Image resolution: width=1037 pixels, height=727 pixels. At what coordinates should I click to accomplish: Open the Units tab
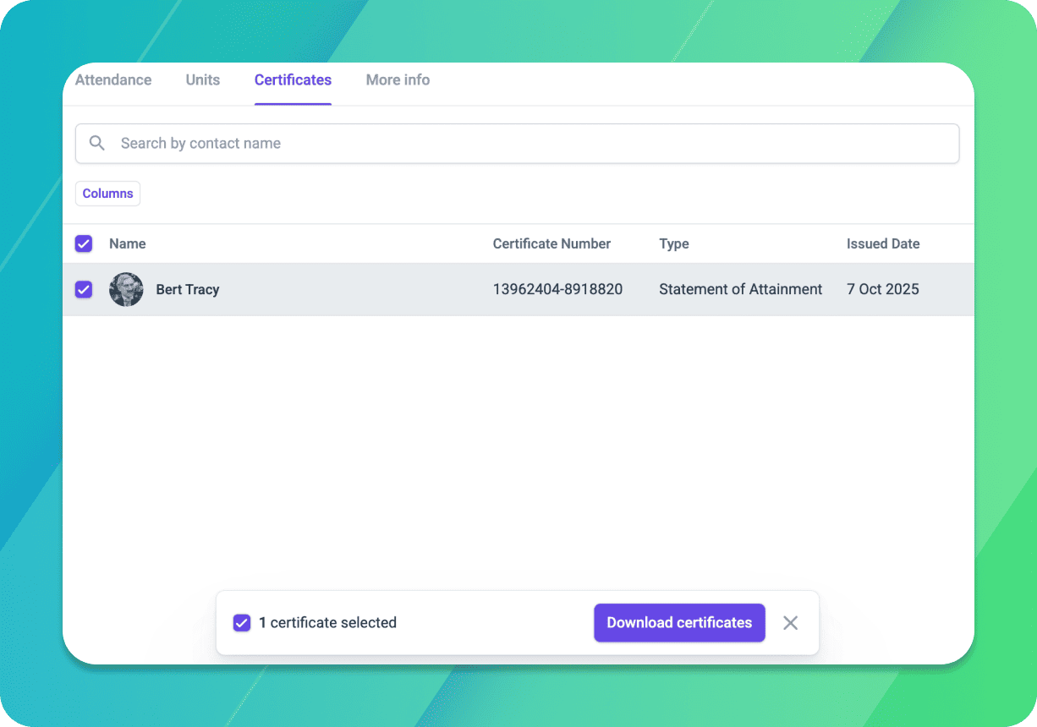pos(203,80)
